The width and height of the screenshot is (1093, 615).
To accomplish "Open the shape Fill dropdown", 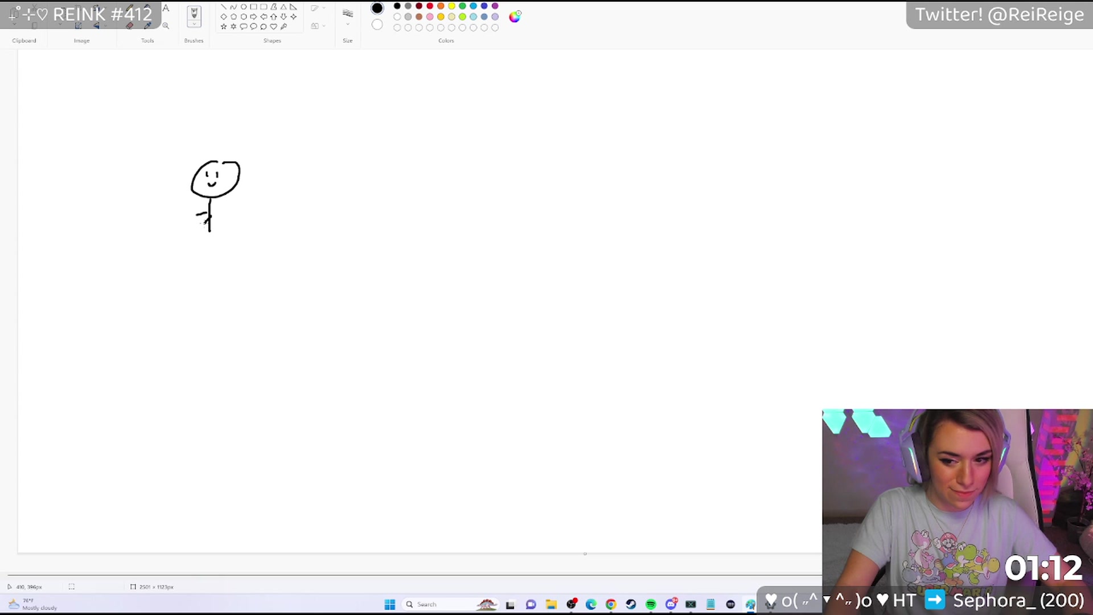I will click(318, 26).
